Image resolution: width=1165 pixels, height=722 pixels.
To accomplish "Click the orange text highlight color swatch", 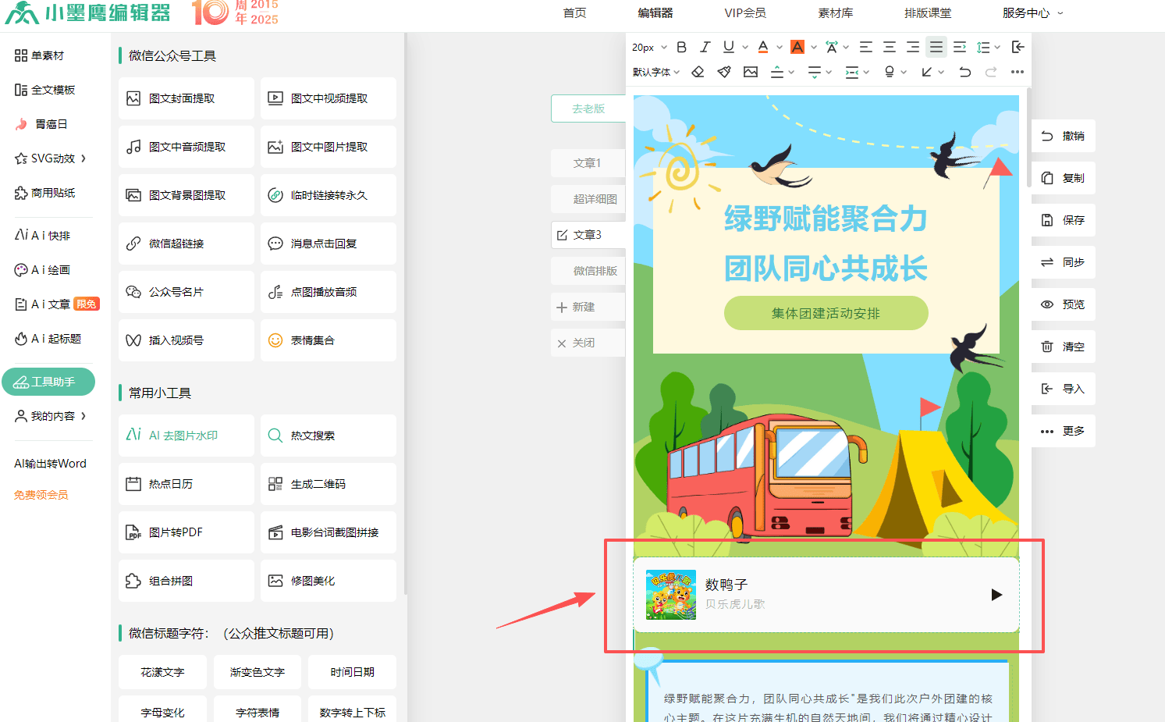I will (797, 47).
